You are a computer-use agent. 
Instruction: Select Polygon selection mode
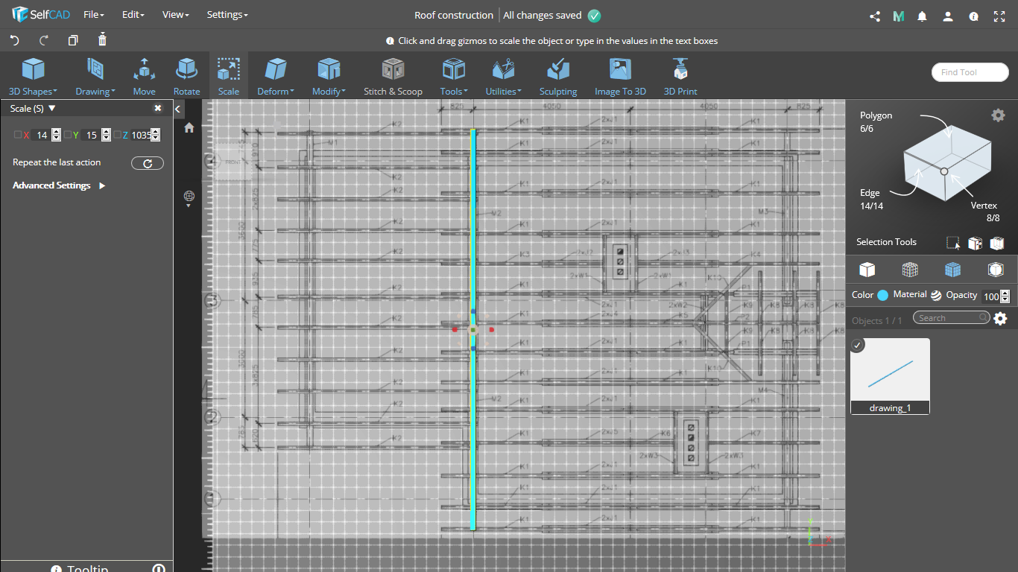click(876, 121)
